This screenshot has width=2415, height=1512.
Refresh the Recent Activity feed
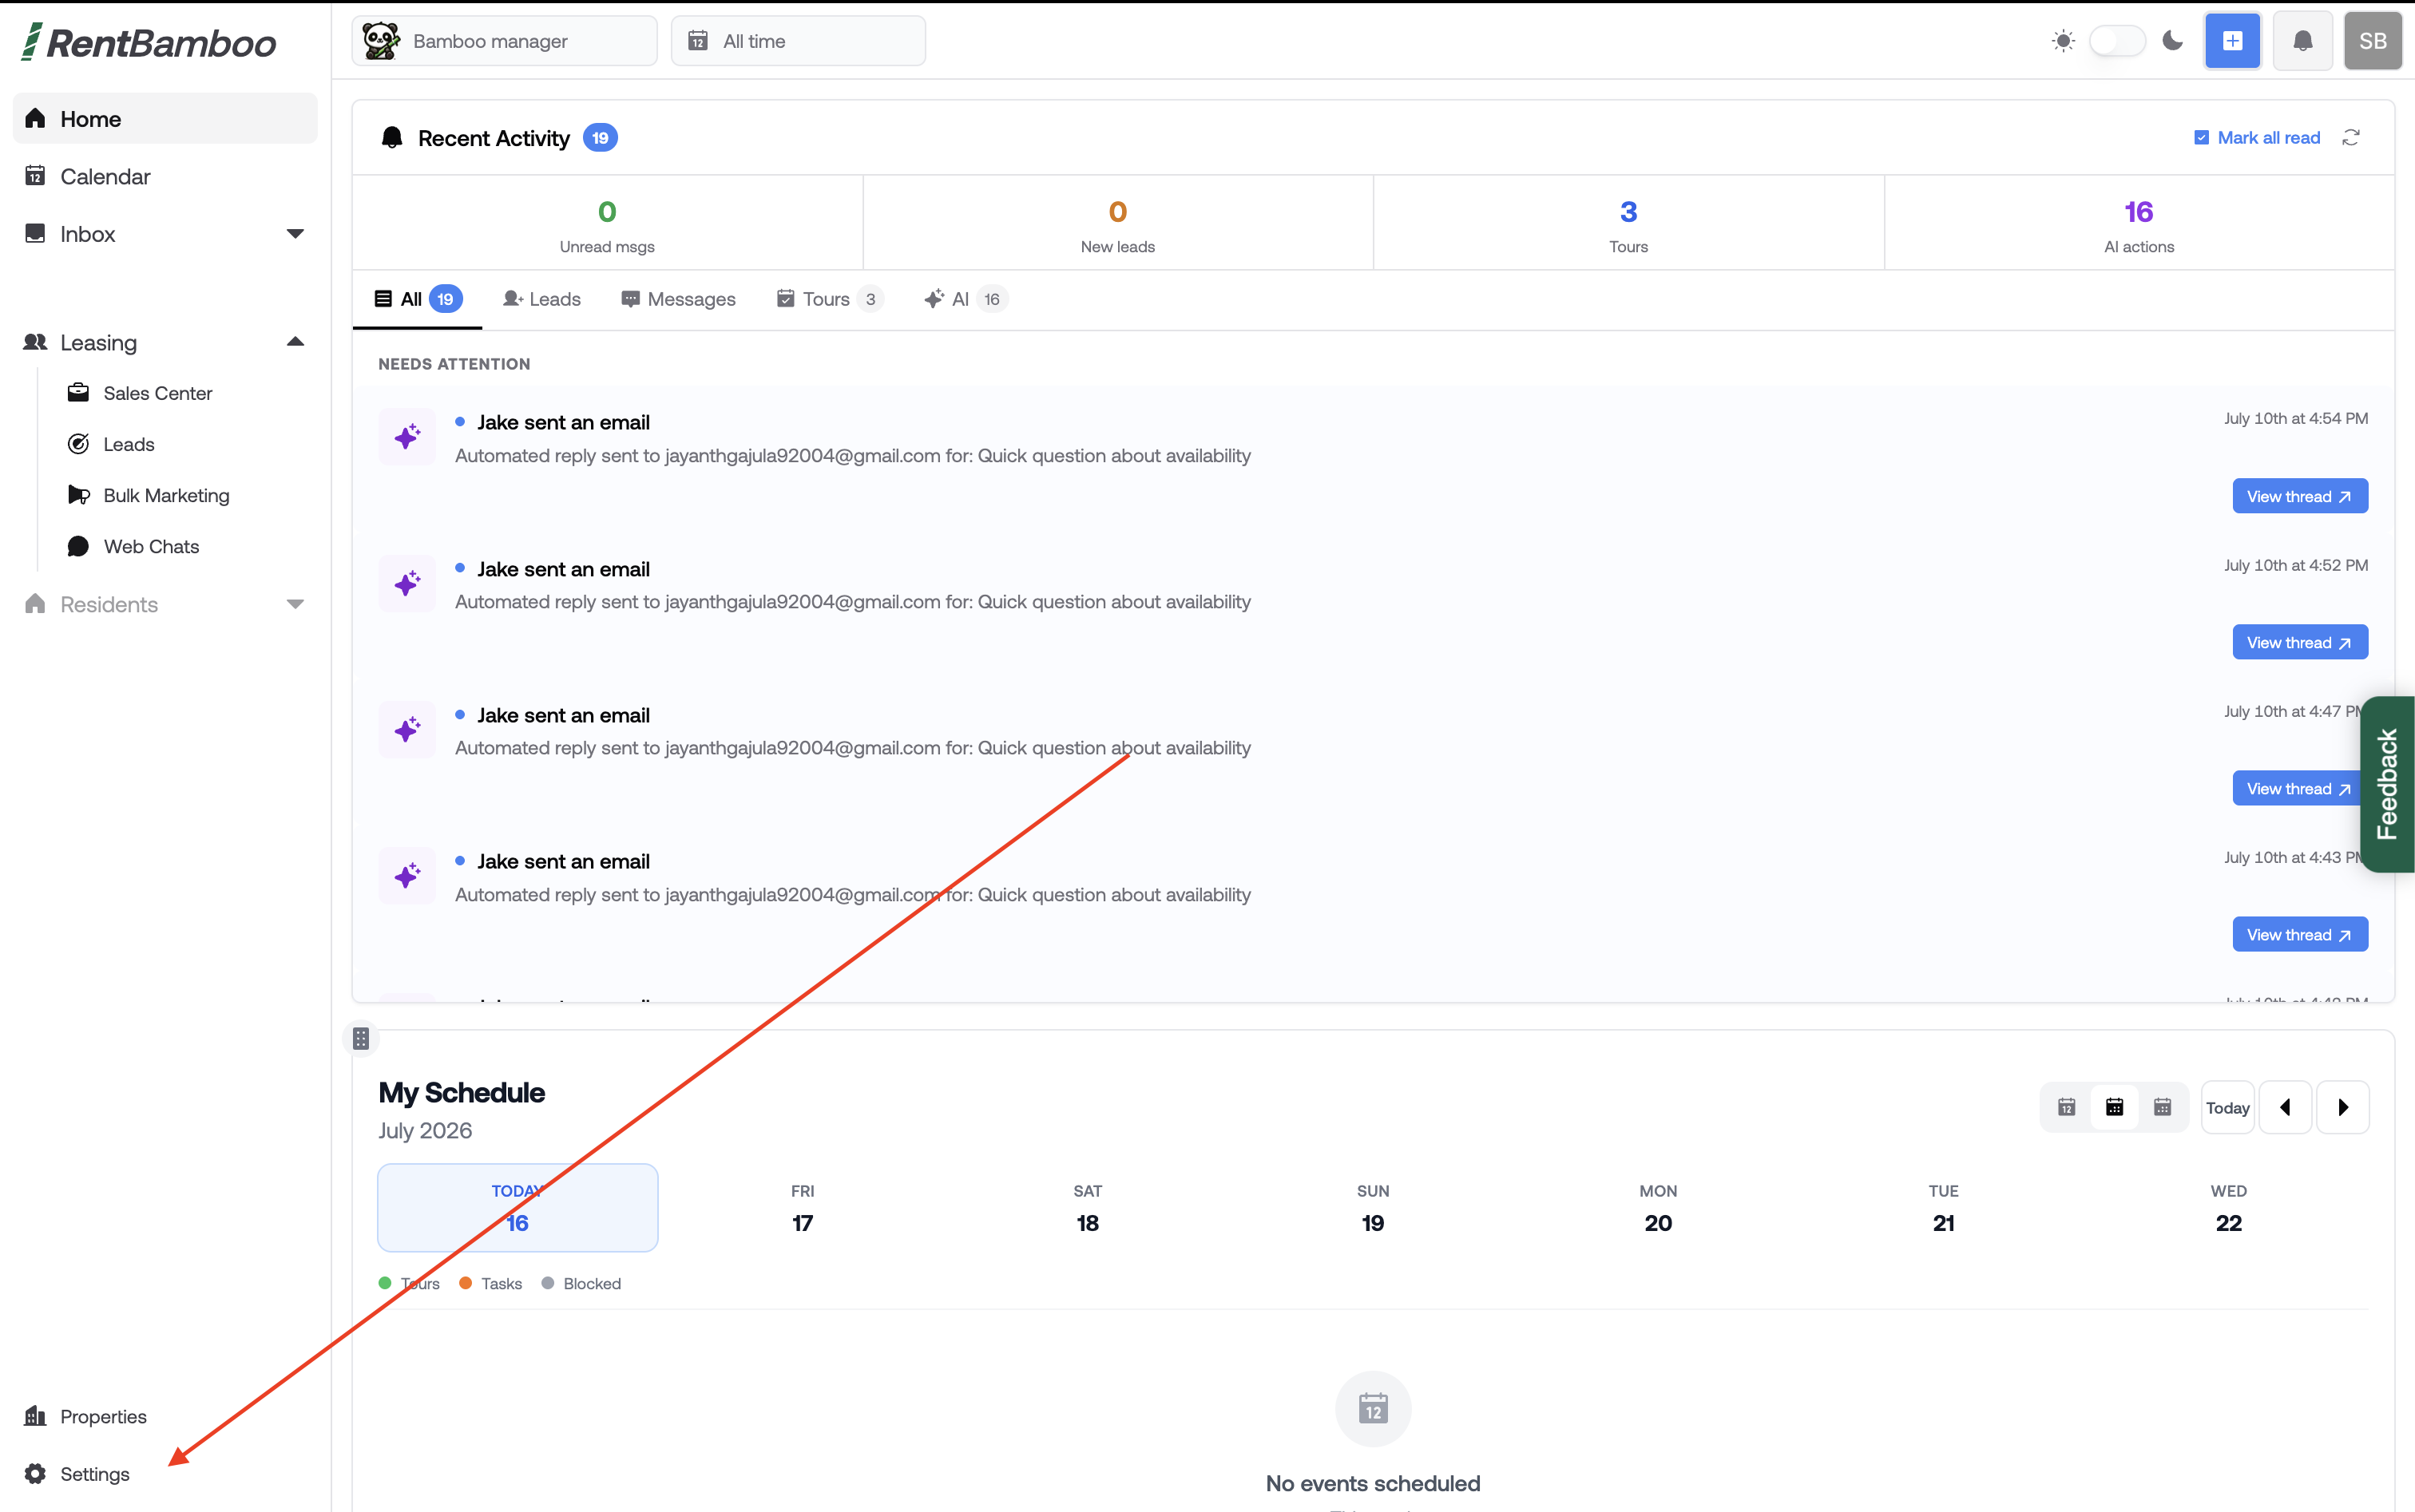(x=2351, y=138)
